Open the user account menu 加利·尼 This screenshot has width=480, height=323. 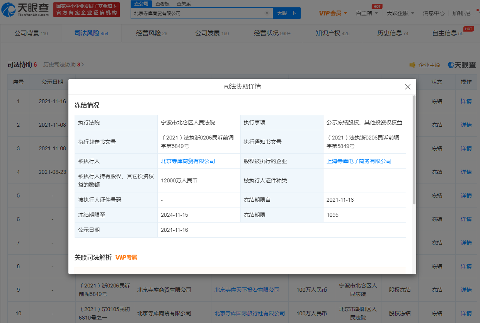pos(464,13)
